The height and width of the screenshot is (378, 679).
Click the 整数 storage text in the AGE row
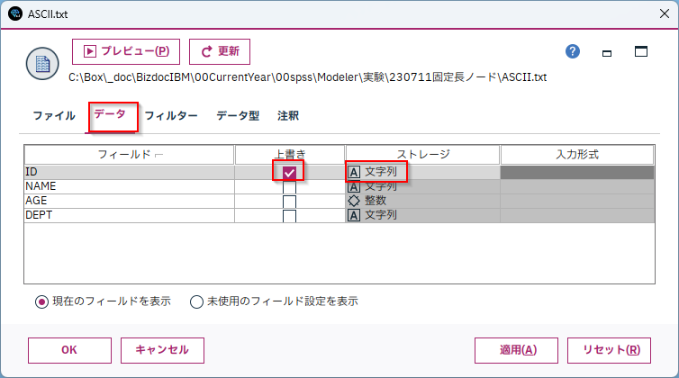(376, 201)
